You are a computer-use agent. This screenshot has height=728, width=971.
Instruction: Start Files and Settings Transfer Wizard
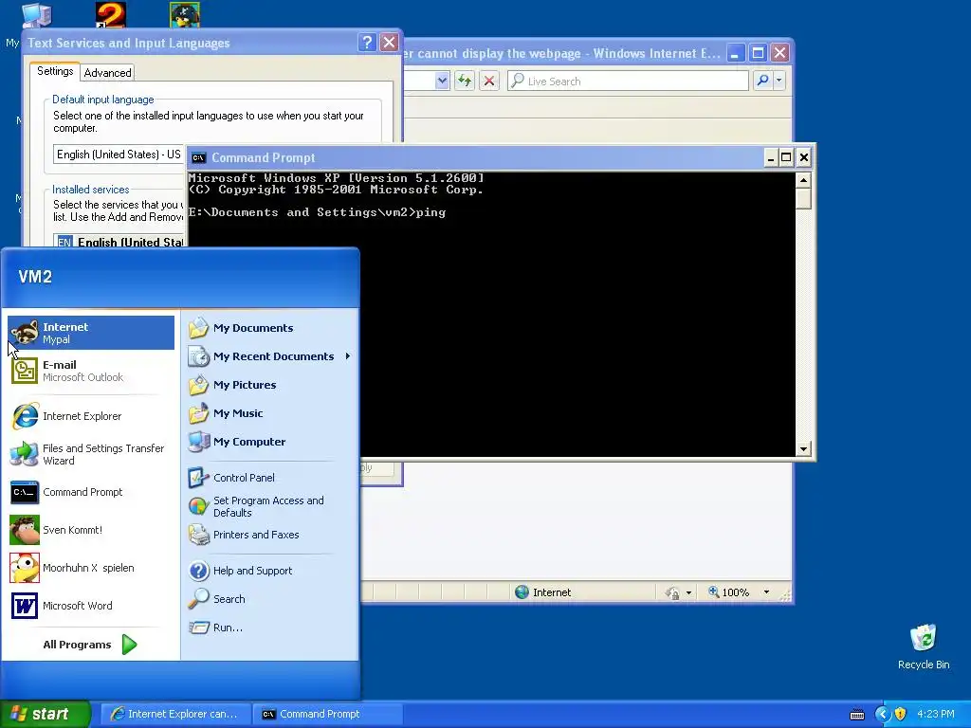91,454
